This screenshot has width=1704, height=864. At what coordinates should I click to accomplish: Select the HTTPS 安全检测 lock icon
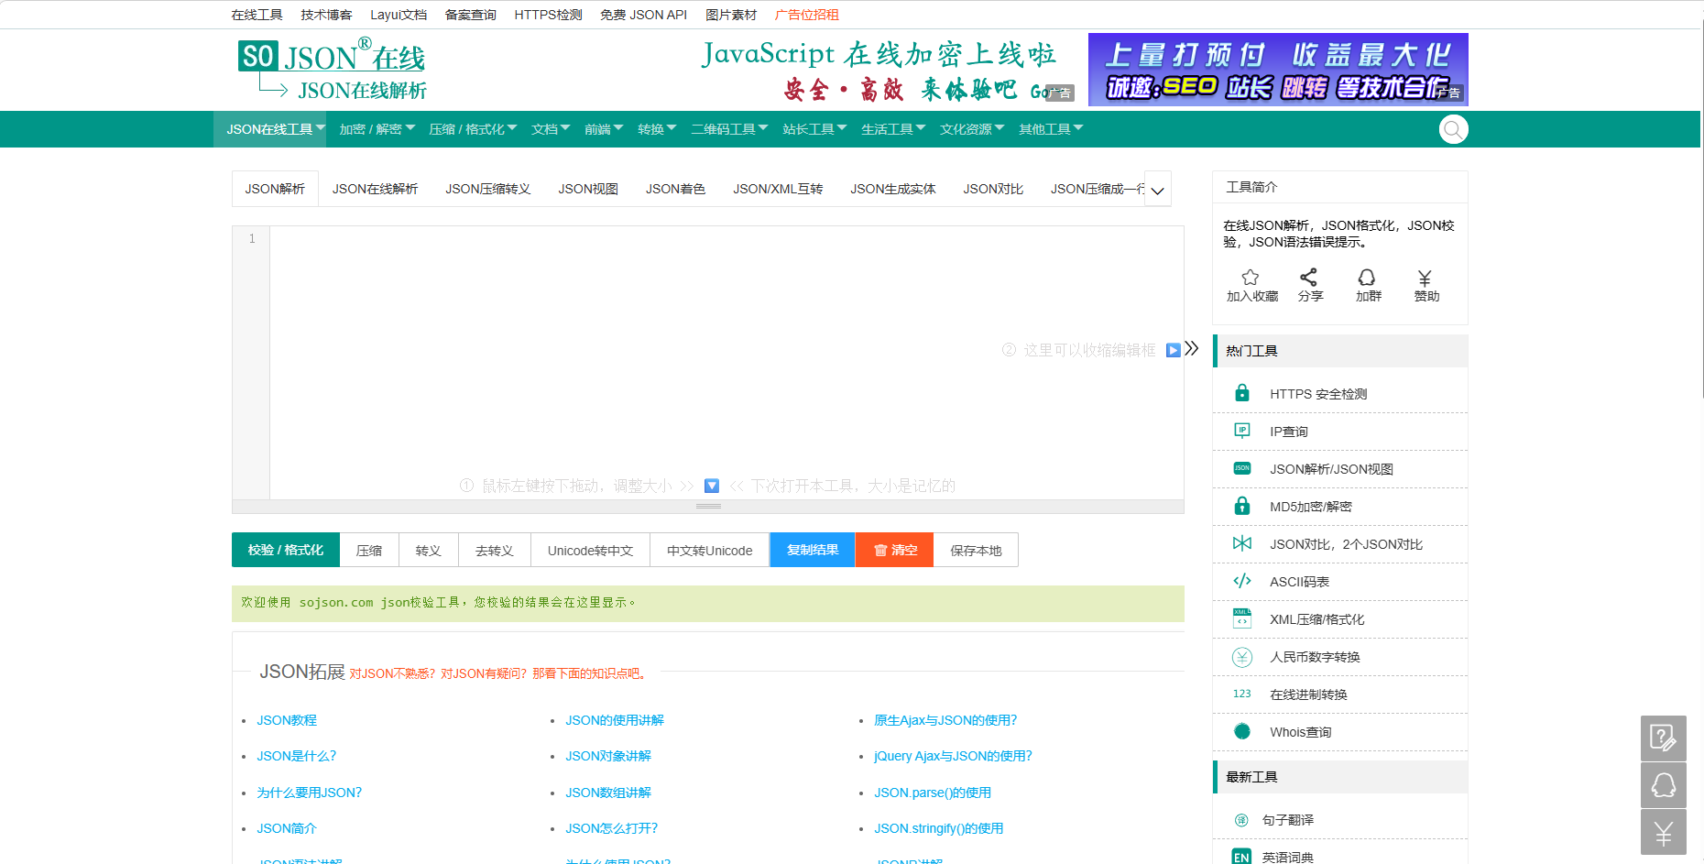pos(1241,392)
